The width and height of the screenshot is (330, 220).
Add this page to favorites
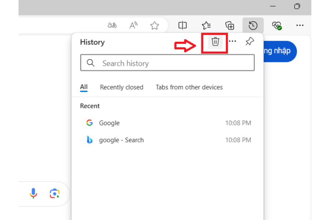pos(154,25)
